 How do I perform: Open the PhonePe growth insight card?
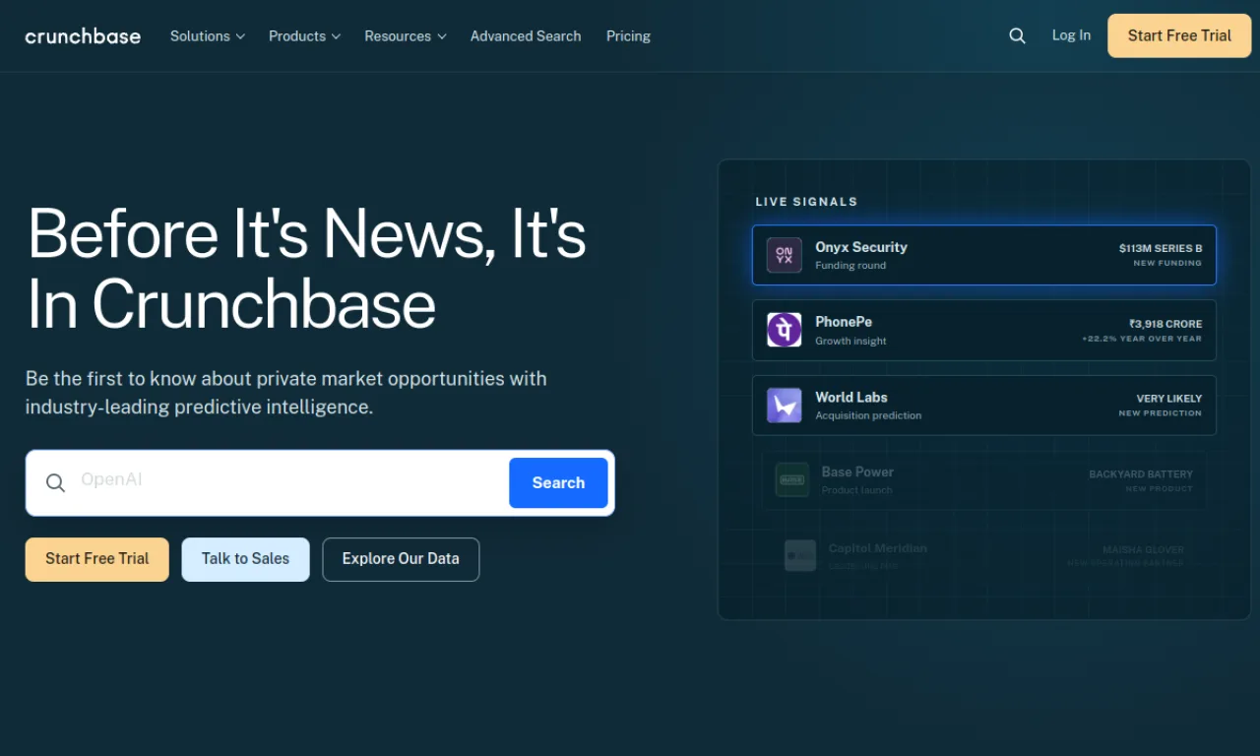point(984,330)
